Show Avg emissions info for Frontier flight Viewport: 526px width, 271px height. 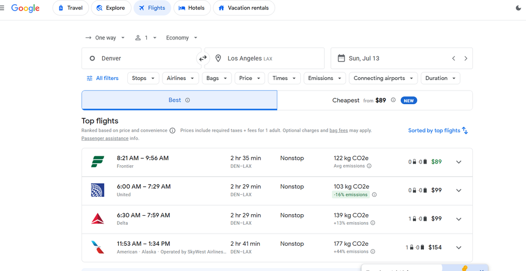click(x=369, y=166)
